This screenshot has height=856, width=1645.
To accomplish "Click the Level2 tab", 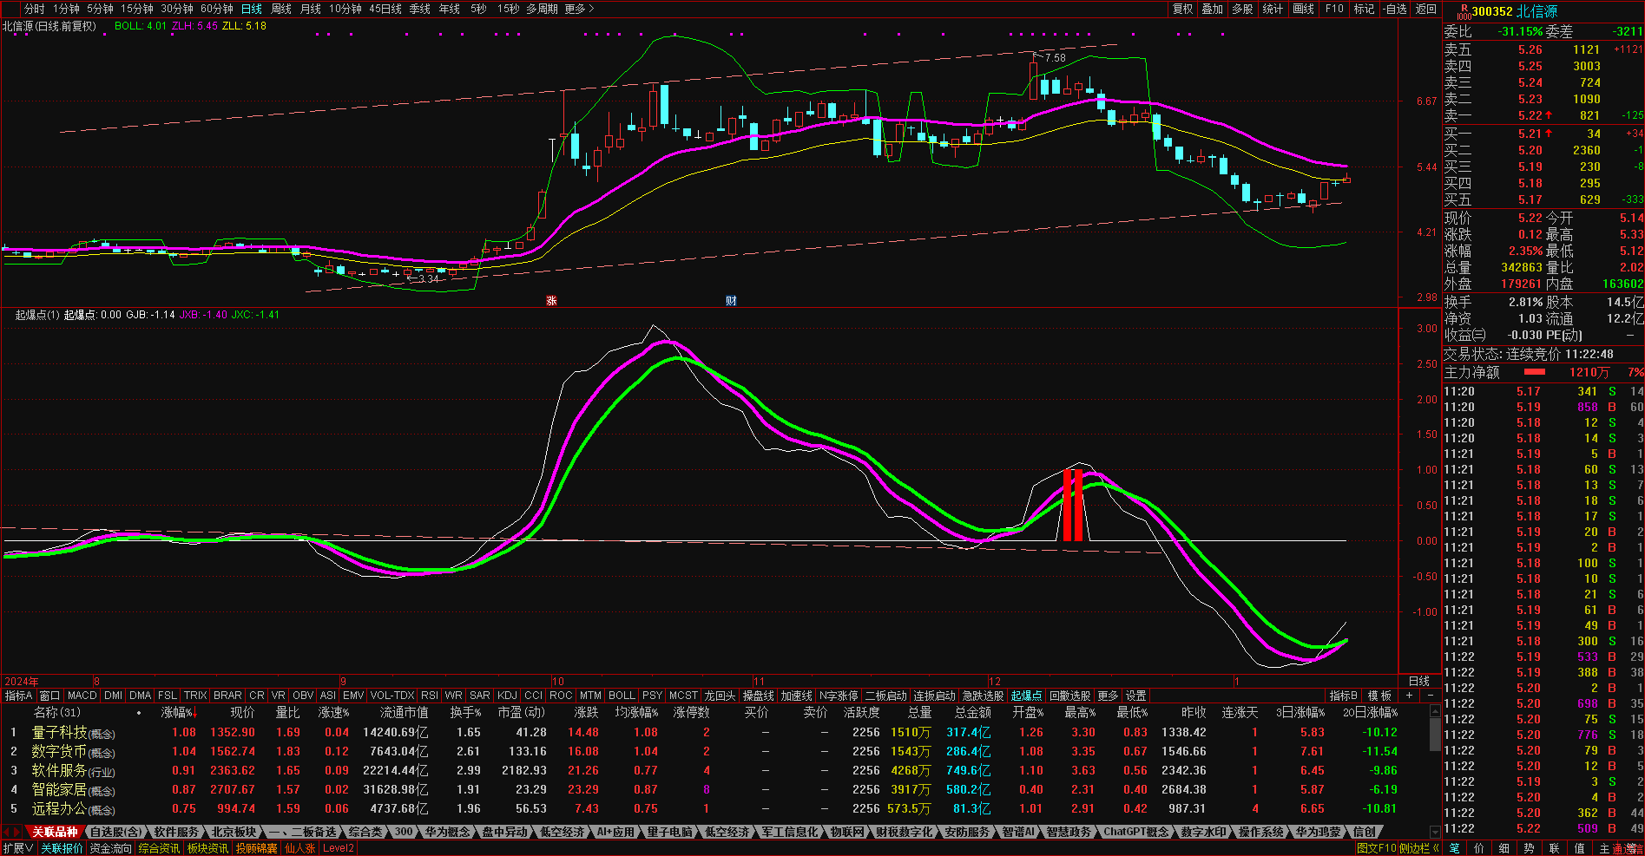I will pos(339,848).
